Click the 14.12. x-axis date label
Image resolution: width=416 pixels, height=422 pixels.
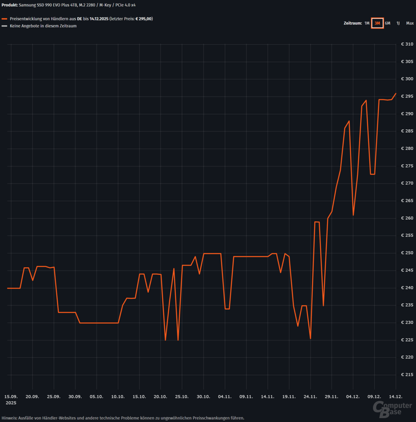(396, 397)
